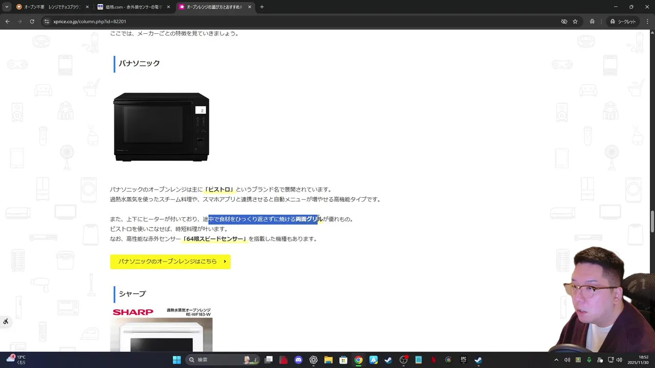Open Microsoft Store from the taskbar
The height and width of the screenshot is (368, 655).
click(x=343, y=360)
